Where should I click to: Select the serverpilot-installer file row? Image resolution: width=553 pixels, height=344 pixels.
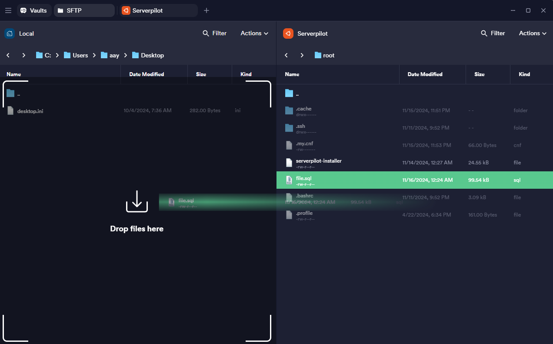click(x=319, y=163)
